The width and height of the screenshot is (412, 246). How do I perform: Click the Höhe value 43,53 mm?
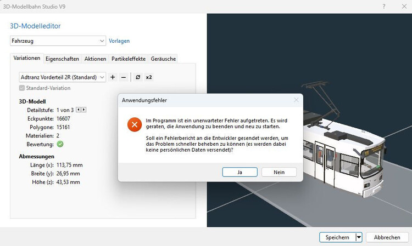click(68, 182)
